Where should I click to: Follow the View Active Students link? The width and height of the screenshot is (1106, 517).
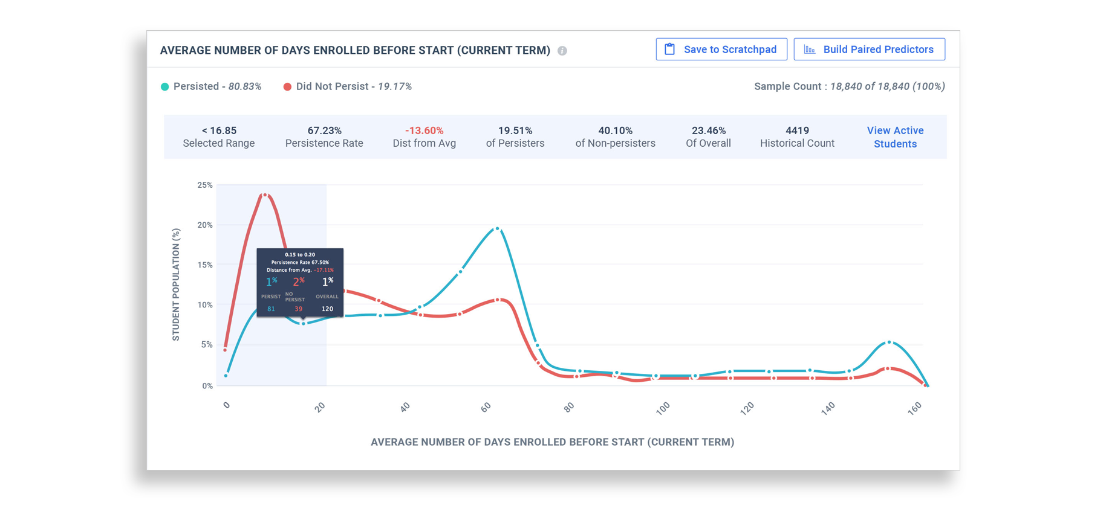(895, 137)
